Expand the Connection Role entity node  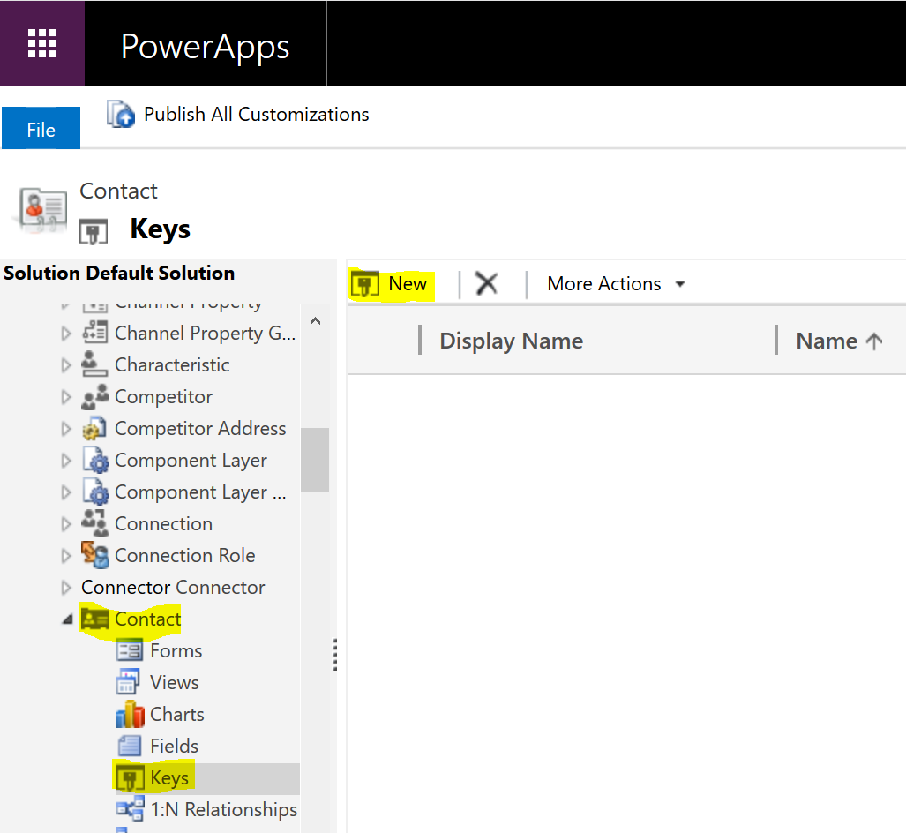pyautogui.click(x=66, y=556)
